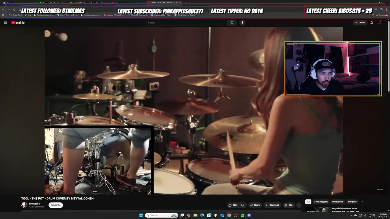Click the Clip button
Viewport: 390px width, 219px height.
(x=289, y=205)
